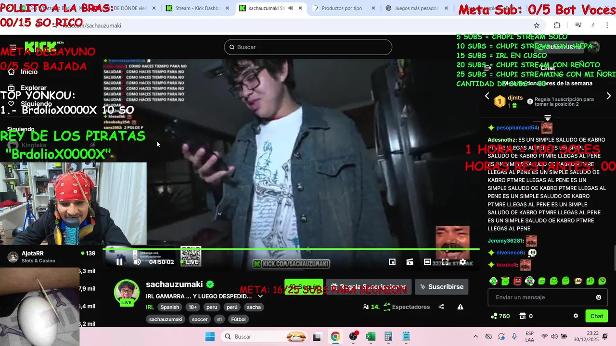The image size is (616, 346).
Task: Open Explorar in sidebar
Action: pyautogui.click(x=27, y=88)
